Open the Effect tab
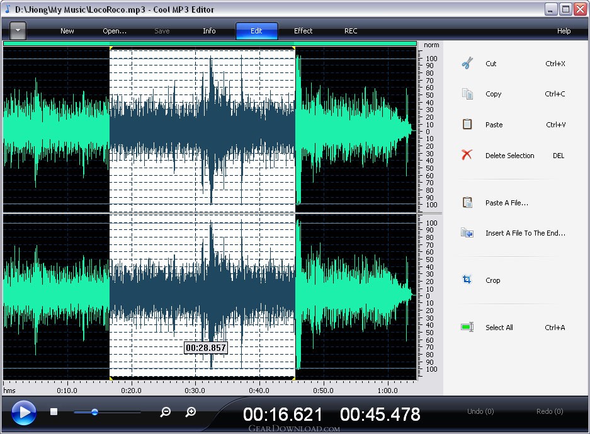The width and height of the screenshot is (590, 434). [304, 31]
